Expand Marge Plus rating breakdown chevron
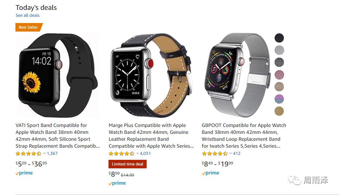 pos(137,153)
